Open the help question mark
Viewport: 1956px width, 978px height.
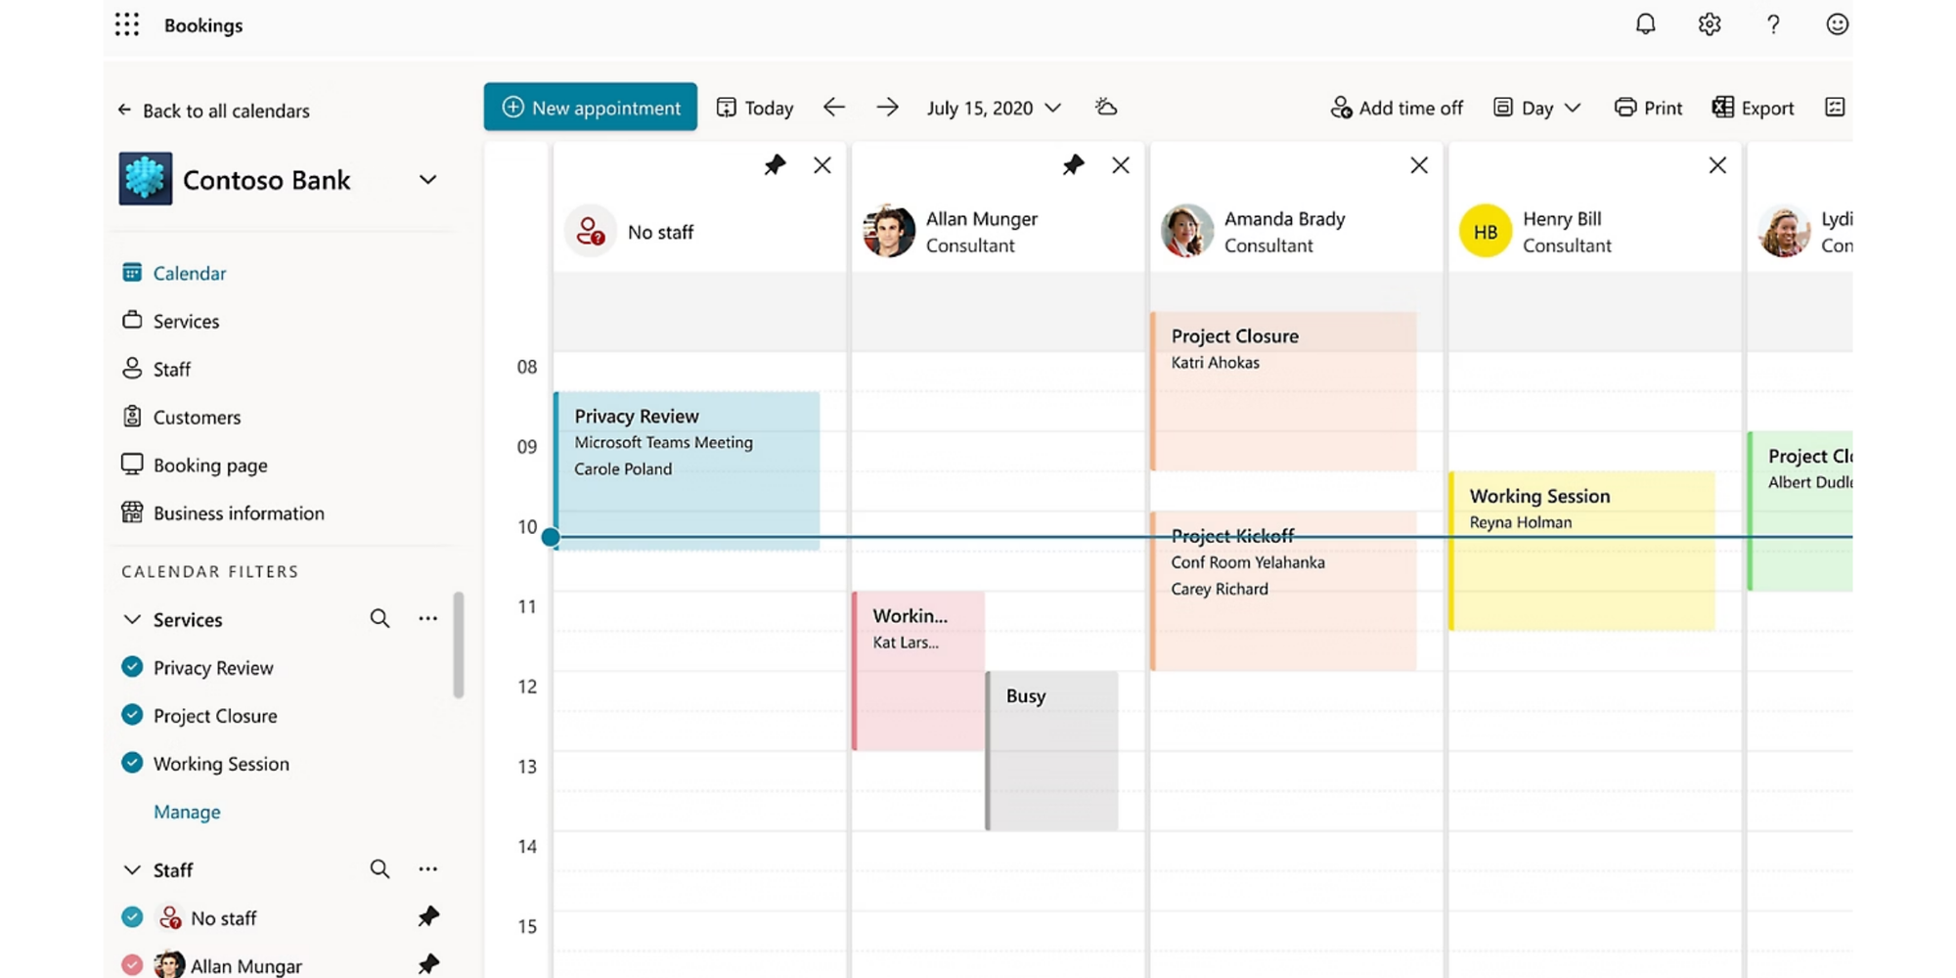[1773, 24]
